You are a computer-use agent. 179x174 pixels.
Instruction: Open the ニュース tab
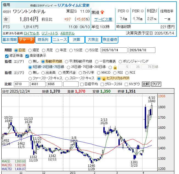(60, 40)
